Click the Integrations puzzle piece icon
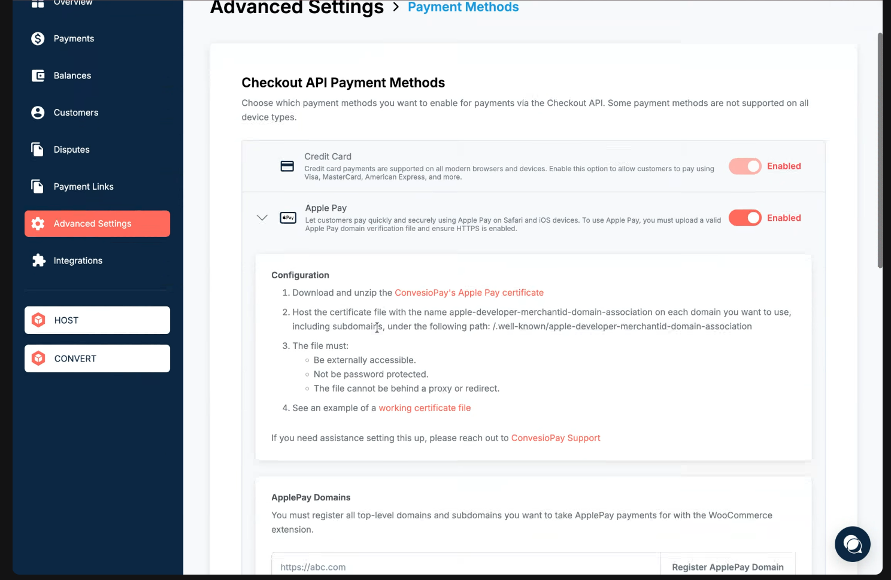The width and height of the screenshot is (891, 580). click(38, 260)
